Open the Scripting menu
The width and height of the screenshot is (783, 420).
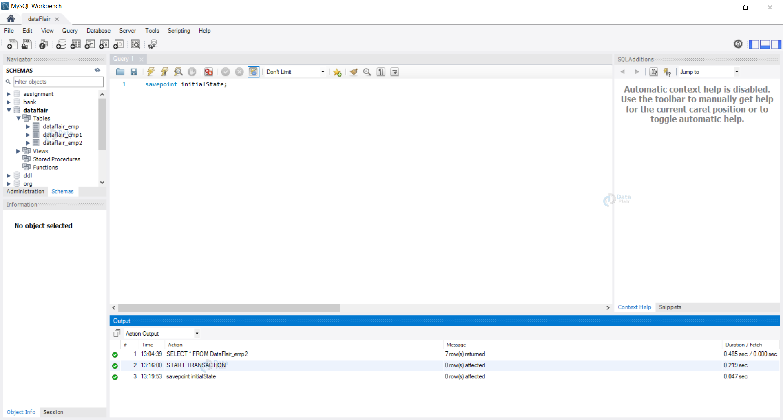(179, 31)
